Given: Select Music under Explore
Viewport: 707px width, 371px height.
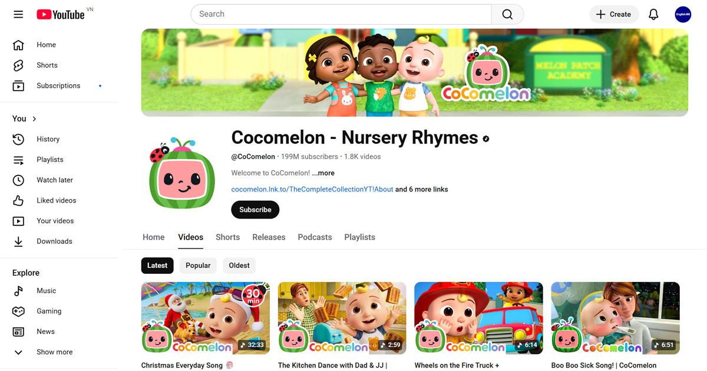Looking at the screenshot, I should click(46, 290).
